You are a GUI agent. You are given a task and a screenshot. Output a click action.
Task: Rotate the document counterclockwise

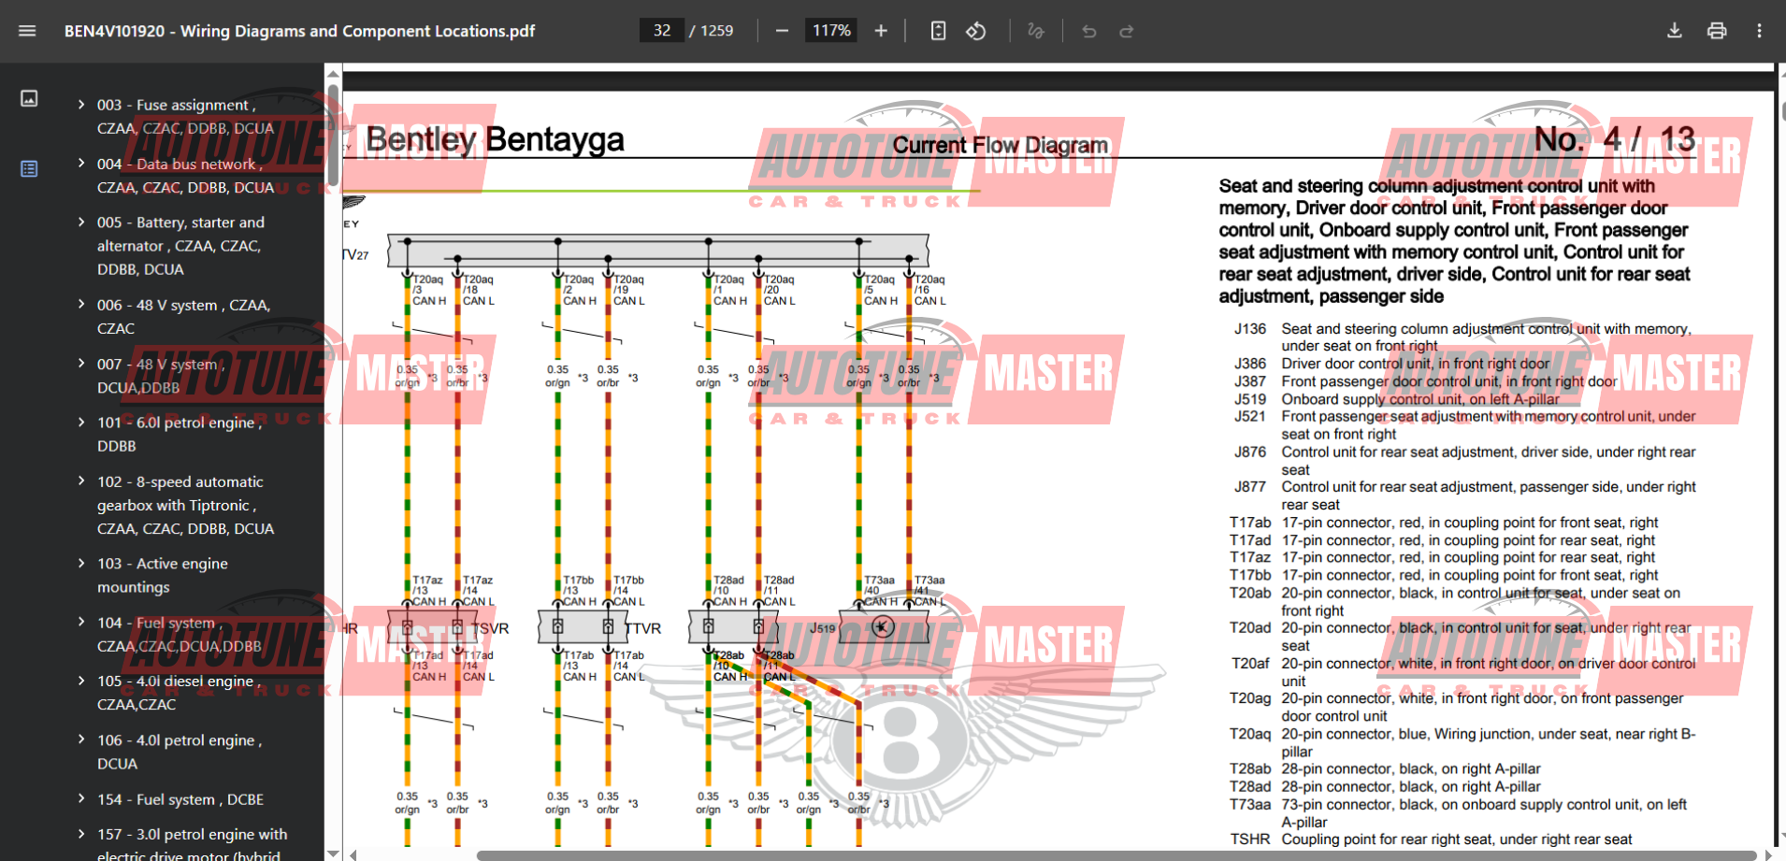click(976, 31)
